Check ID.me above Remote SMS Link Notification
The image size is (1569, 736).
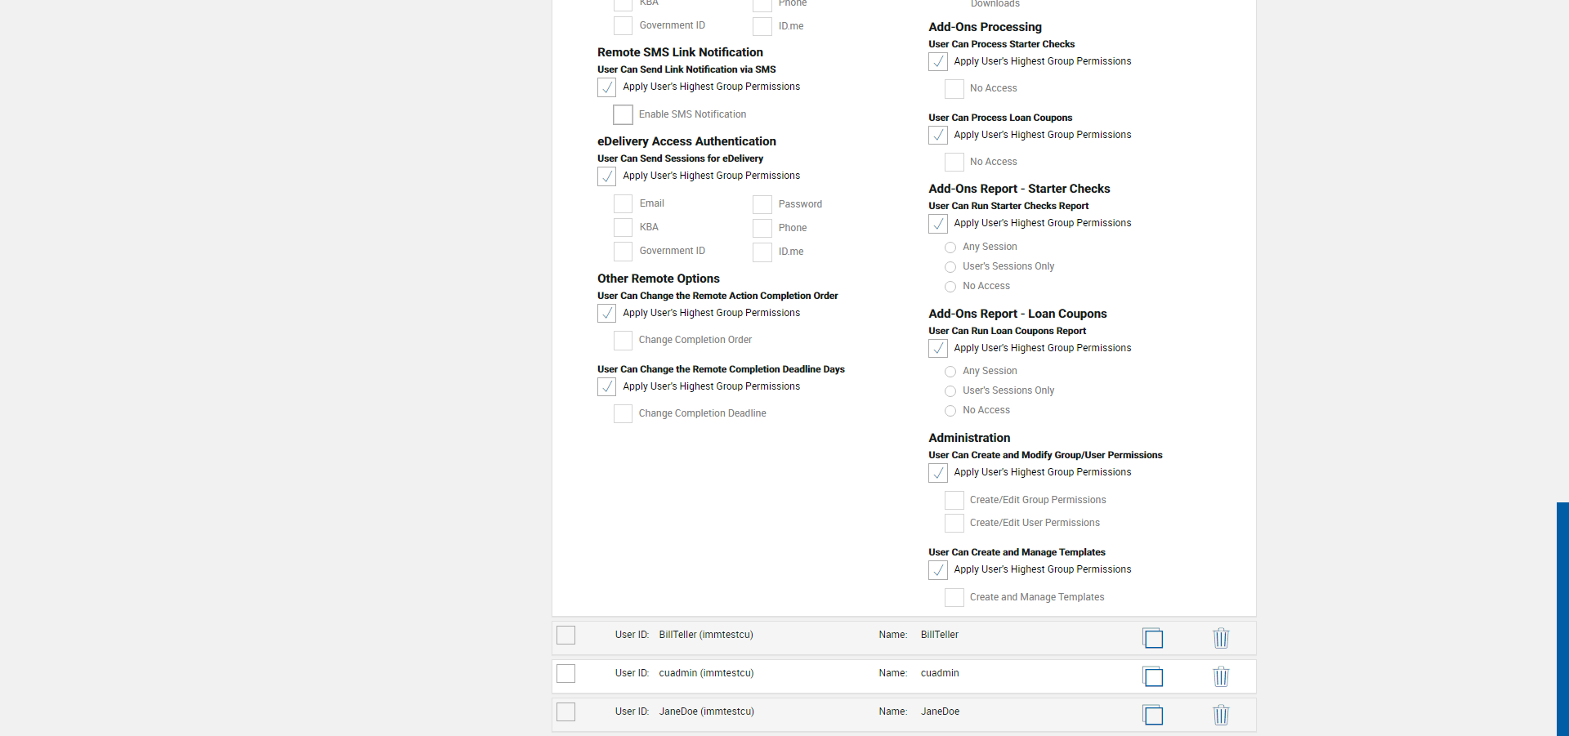click(x=762, y=26)
